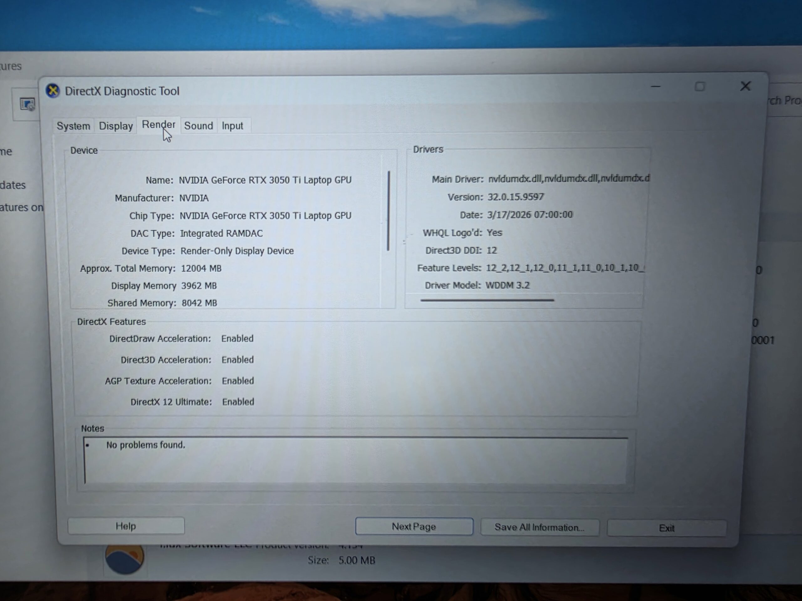This screenshot has width=802, height=601.
Task: Select the Render tab
Action: [159, 125]
